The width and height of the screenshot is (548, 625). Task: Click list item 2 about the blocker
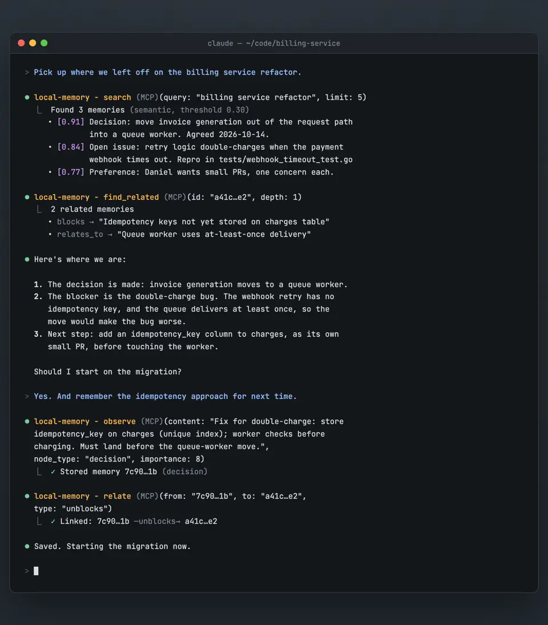click(184, 309)
